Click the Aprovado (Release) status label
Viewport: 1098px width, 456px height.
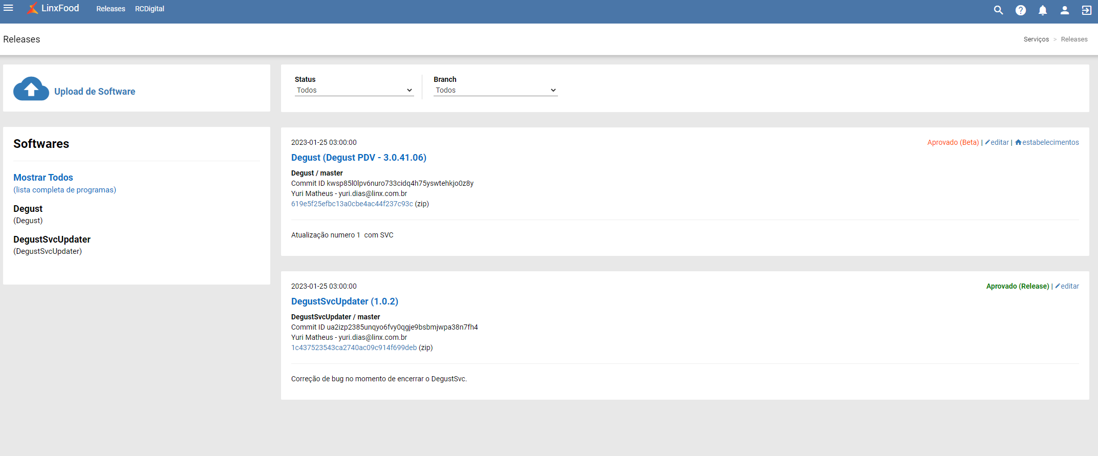tap(1018, 286)
